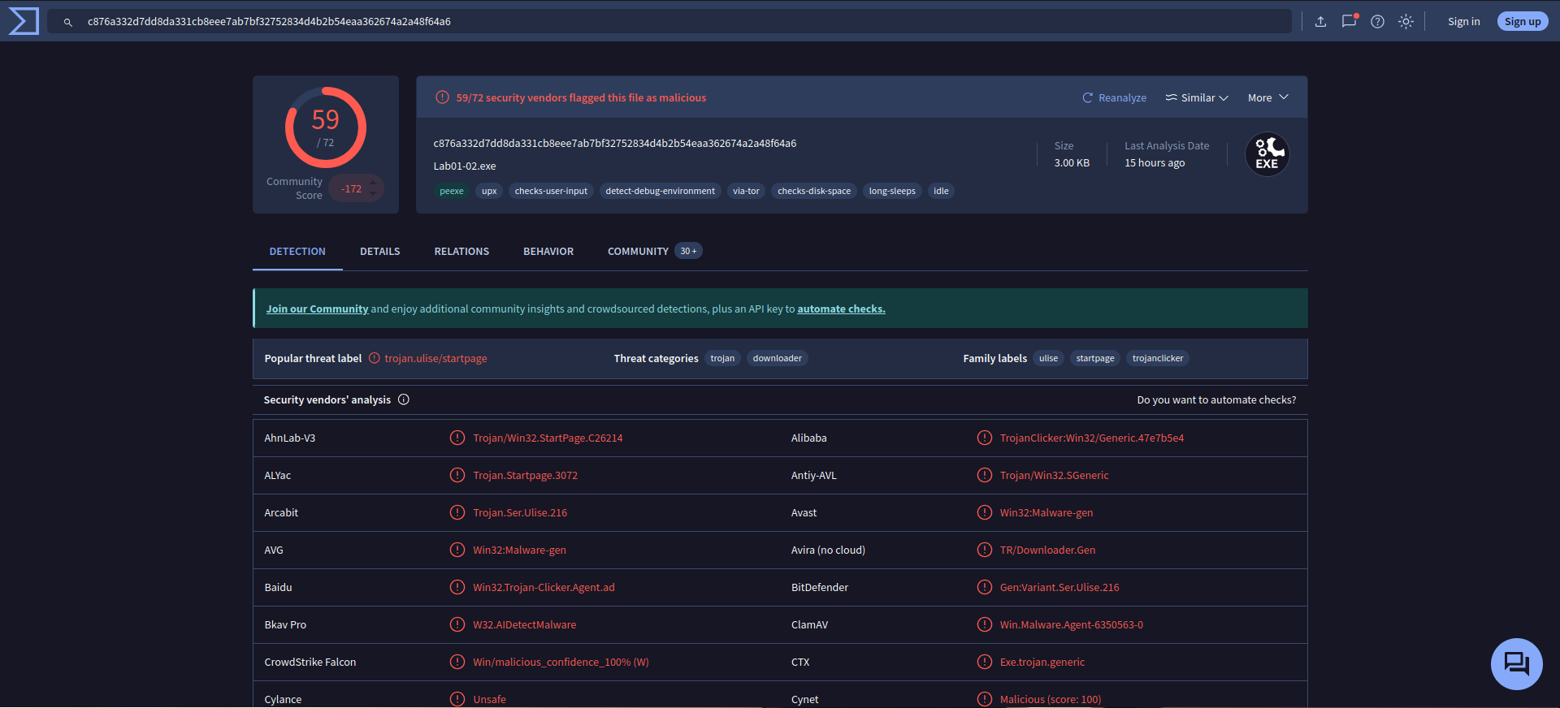Click the warning icon in the ClamAV row
The width and height of the screenshot is (1560, 708).
coord(985,624)
